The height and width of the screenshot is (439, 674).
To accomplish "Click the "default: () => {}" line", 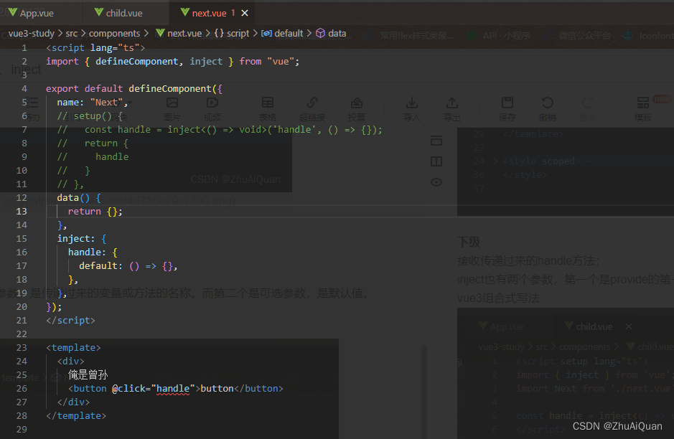I will click(x=128, y=266).
